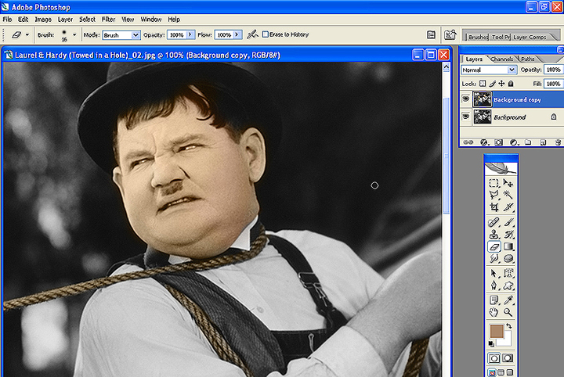Select the Background layer thumbnail
The image size is (564, 377).
pyautogui.click(x=483, y=117)
